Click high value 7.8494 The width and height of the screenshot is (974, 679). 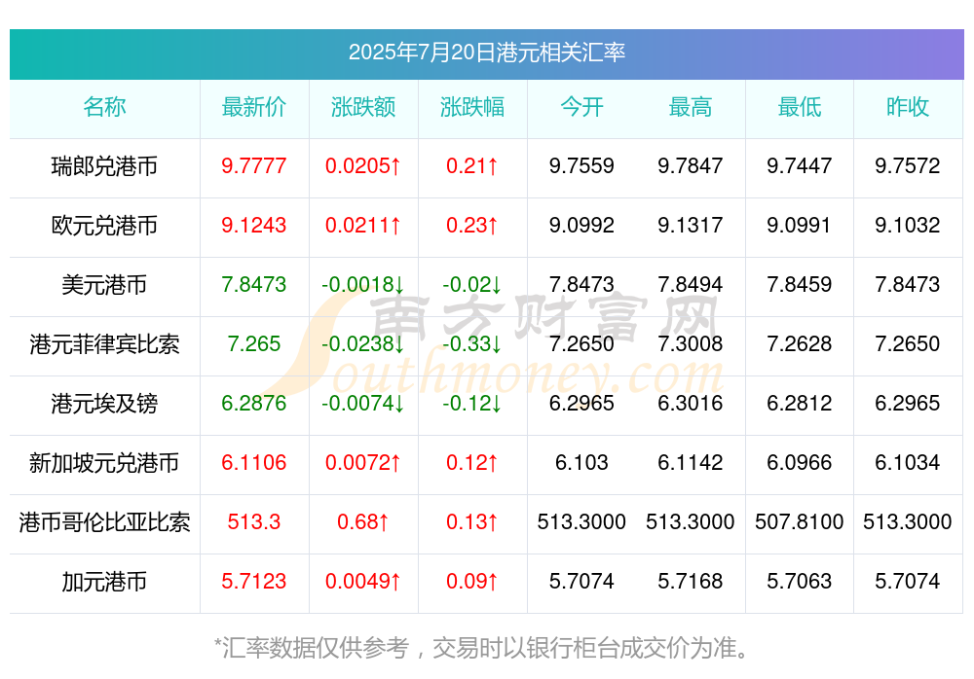pos(691,285)
